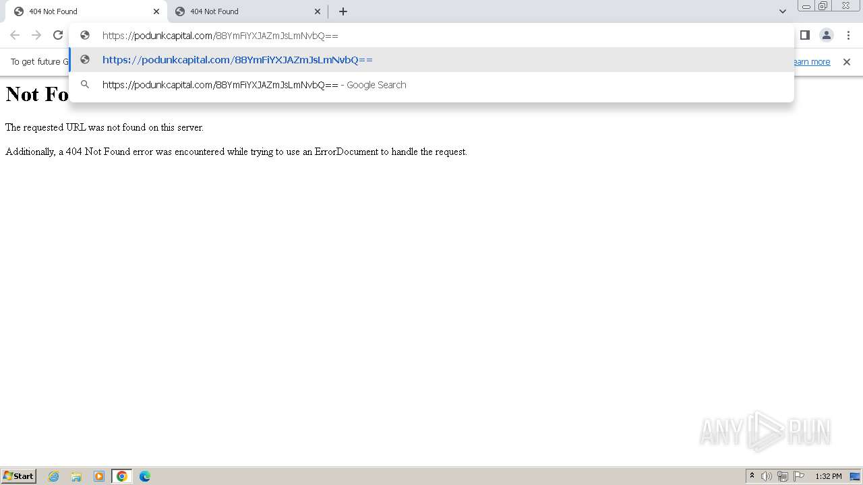863x485 pixels.
Task: Go back with the left arrow button
Action: [15, 35]
